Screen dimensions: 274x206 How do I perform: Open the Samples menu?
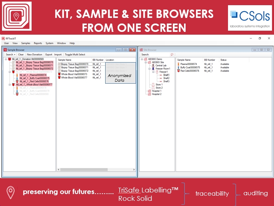pyautogui.click(x=26, y=43)
